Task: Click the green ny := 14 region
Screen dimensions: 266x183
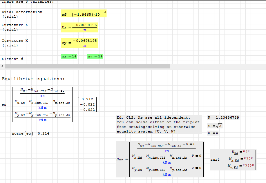Action: coord(95,56)
